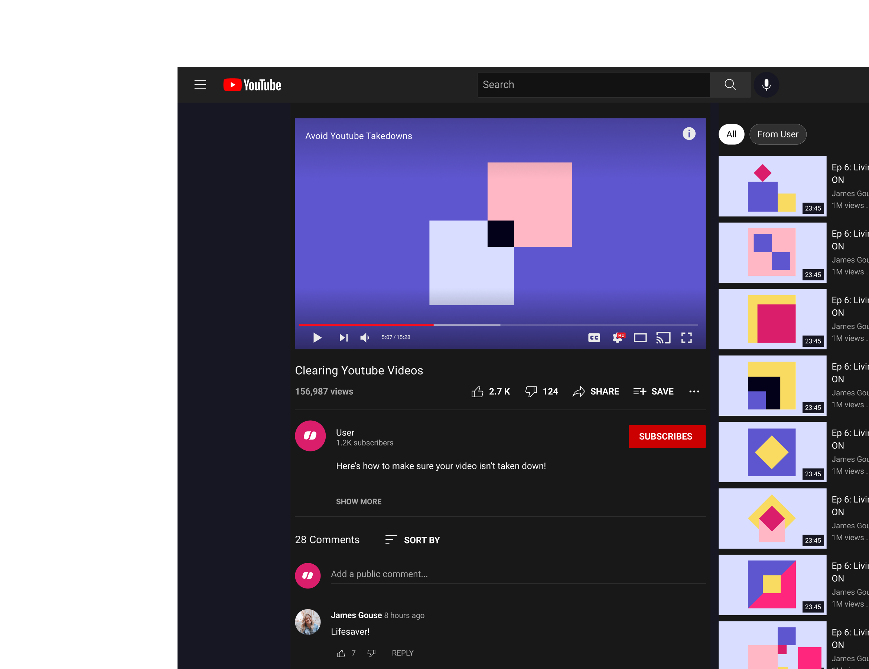Start voice search with microphone
The height and width of the screenshot is (669, 869).
tap(766, 85)
